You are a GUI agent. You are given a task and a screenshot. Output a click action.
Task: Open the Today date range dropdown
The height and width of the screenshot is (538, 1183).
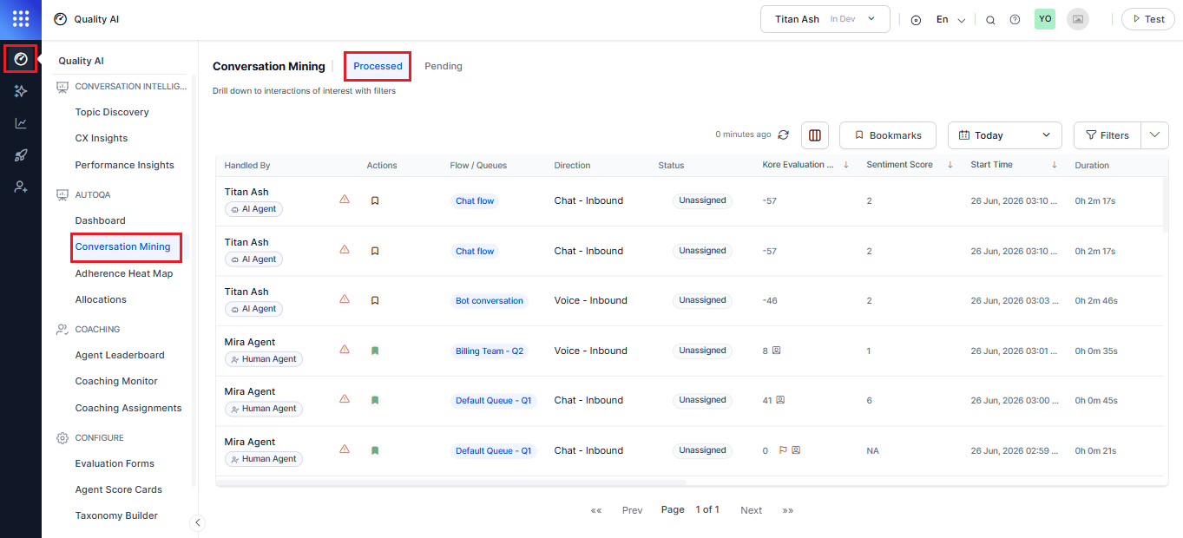1005,135
